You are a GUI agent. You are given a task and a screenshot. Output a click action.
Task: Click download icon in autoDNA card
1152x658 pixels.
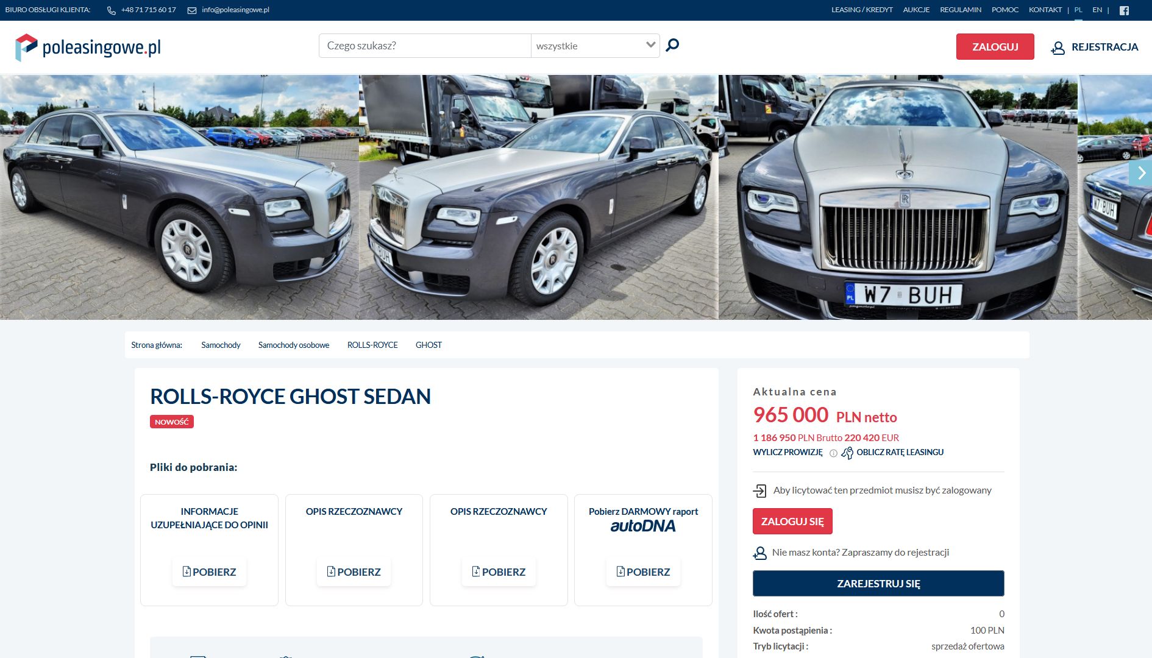click(x=620, y=571)
